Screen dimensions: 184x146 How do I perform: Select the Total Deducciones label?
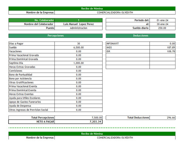coord(138,118)
